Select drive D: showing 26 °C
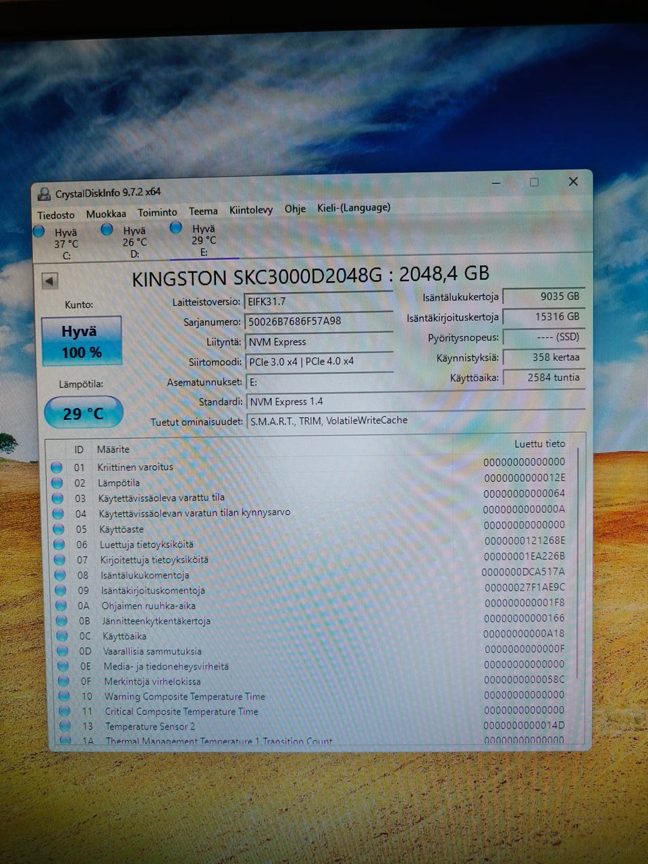 click(x=134, y=242)
